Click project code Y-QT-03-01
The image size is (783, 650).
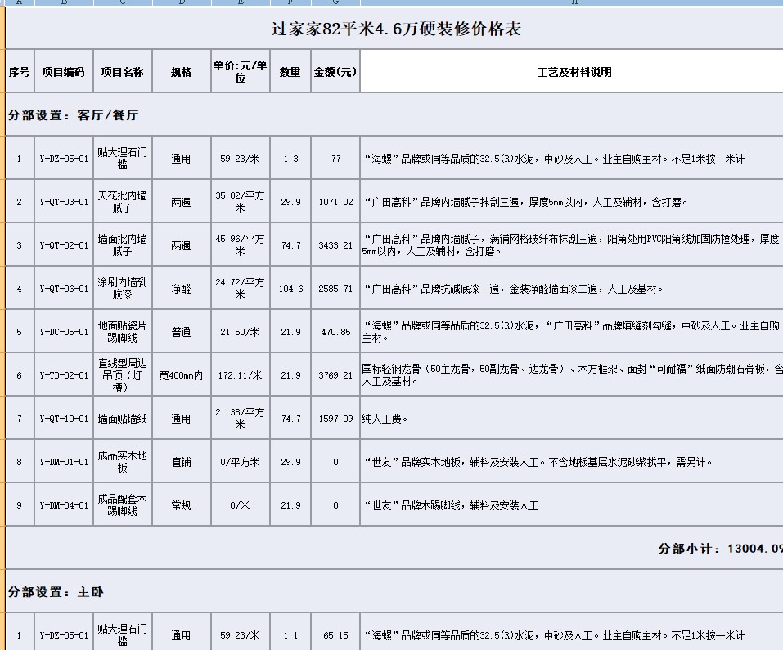point(64,201)
